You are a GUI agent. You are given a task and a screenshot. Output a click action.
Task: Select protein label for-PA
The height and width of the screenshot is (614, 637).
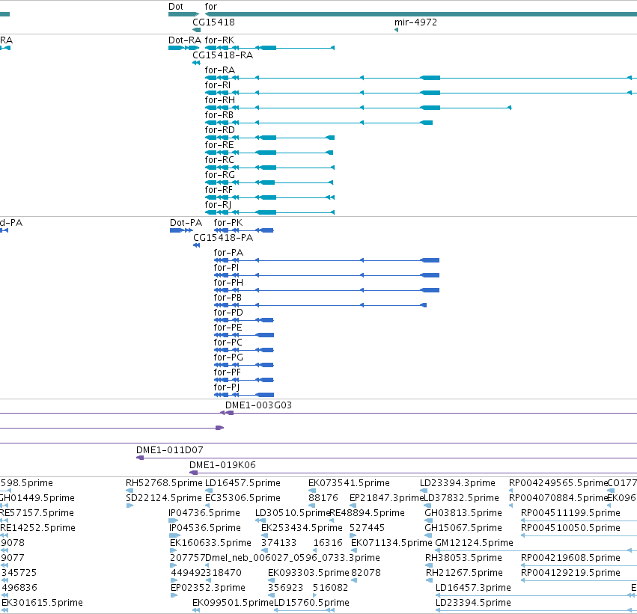[x=228, y=253]
